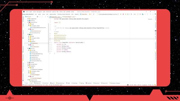
Task: Select RoleController in the project tree
Action: point(36,31)
